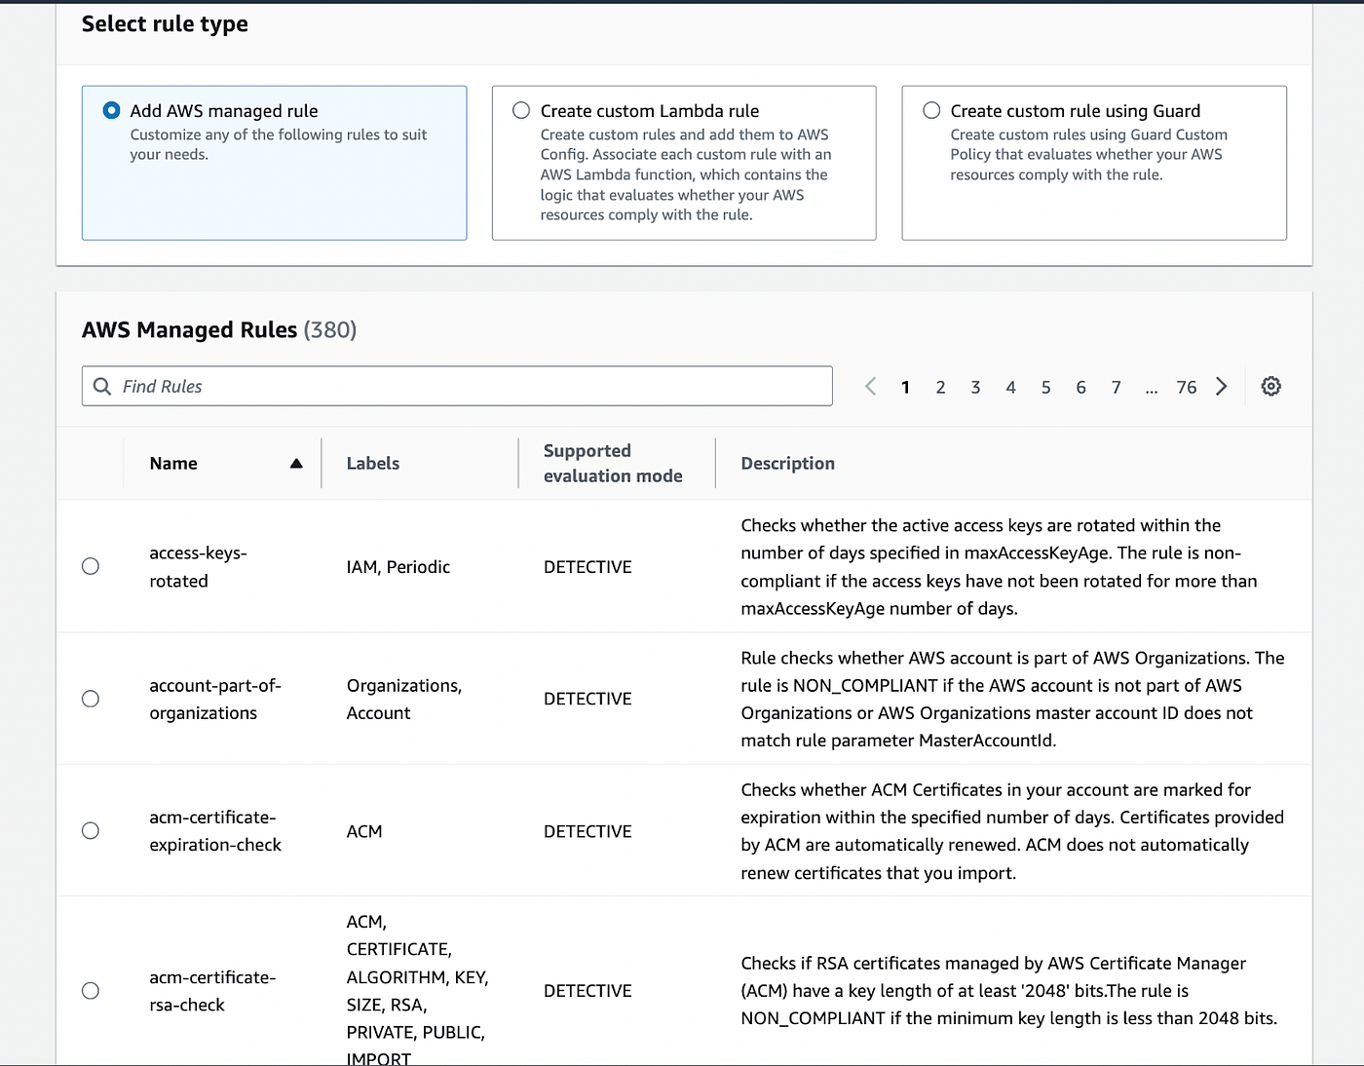The image size is (1364, 1066).
Task: Click DETECTIVE in the acm-certificate-rsa-check row
Action: (x=587, y=991)
